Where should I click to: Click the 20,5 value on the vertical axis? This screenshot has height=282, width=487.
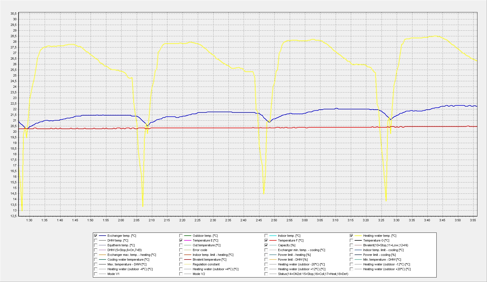(x=14, y=126)
